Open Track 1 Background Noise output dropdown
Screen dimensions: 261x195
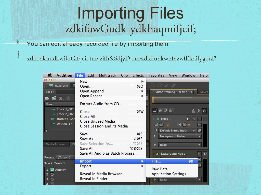(x=180, y=136)
